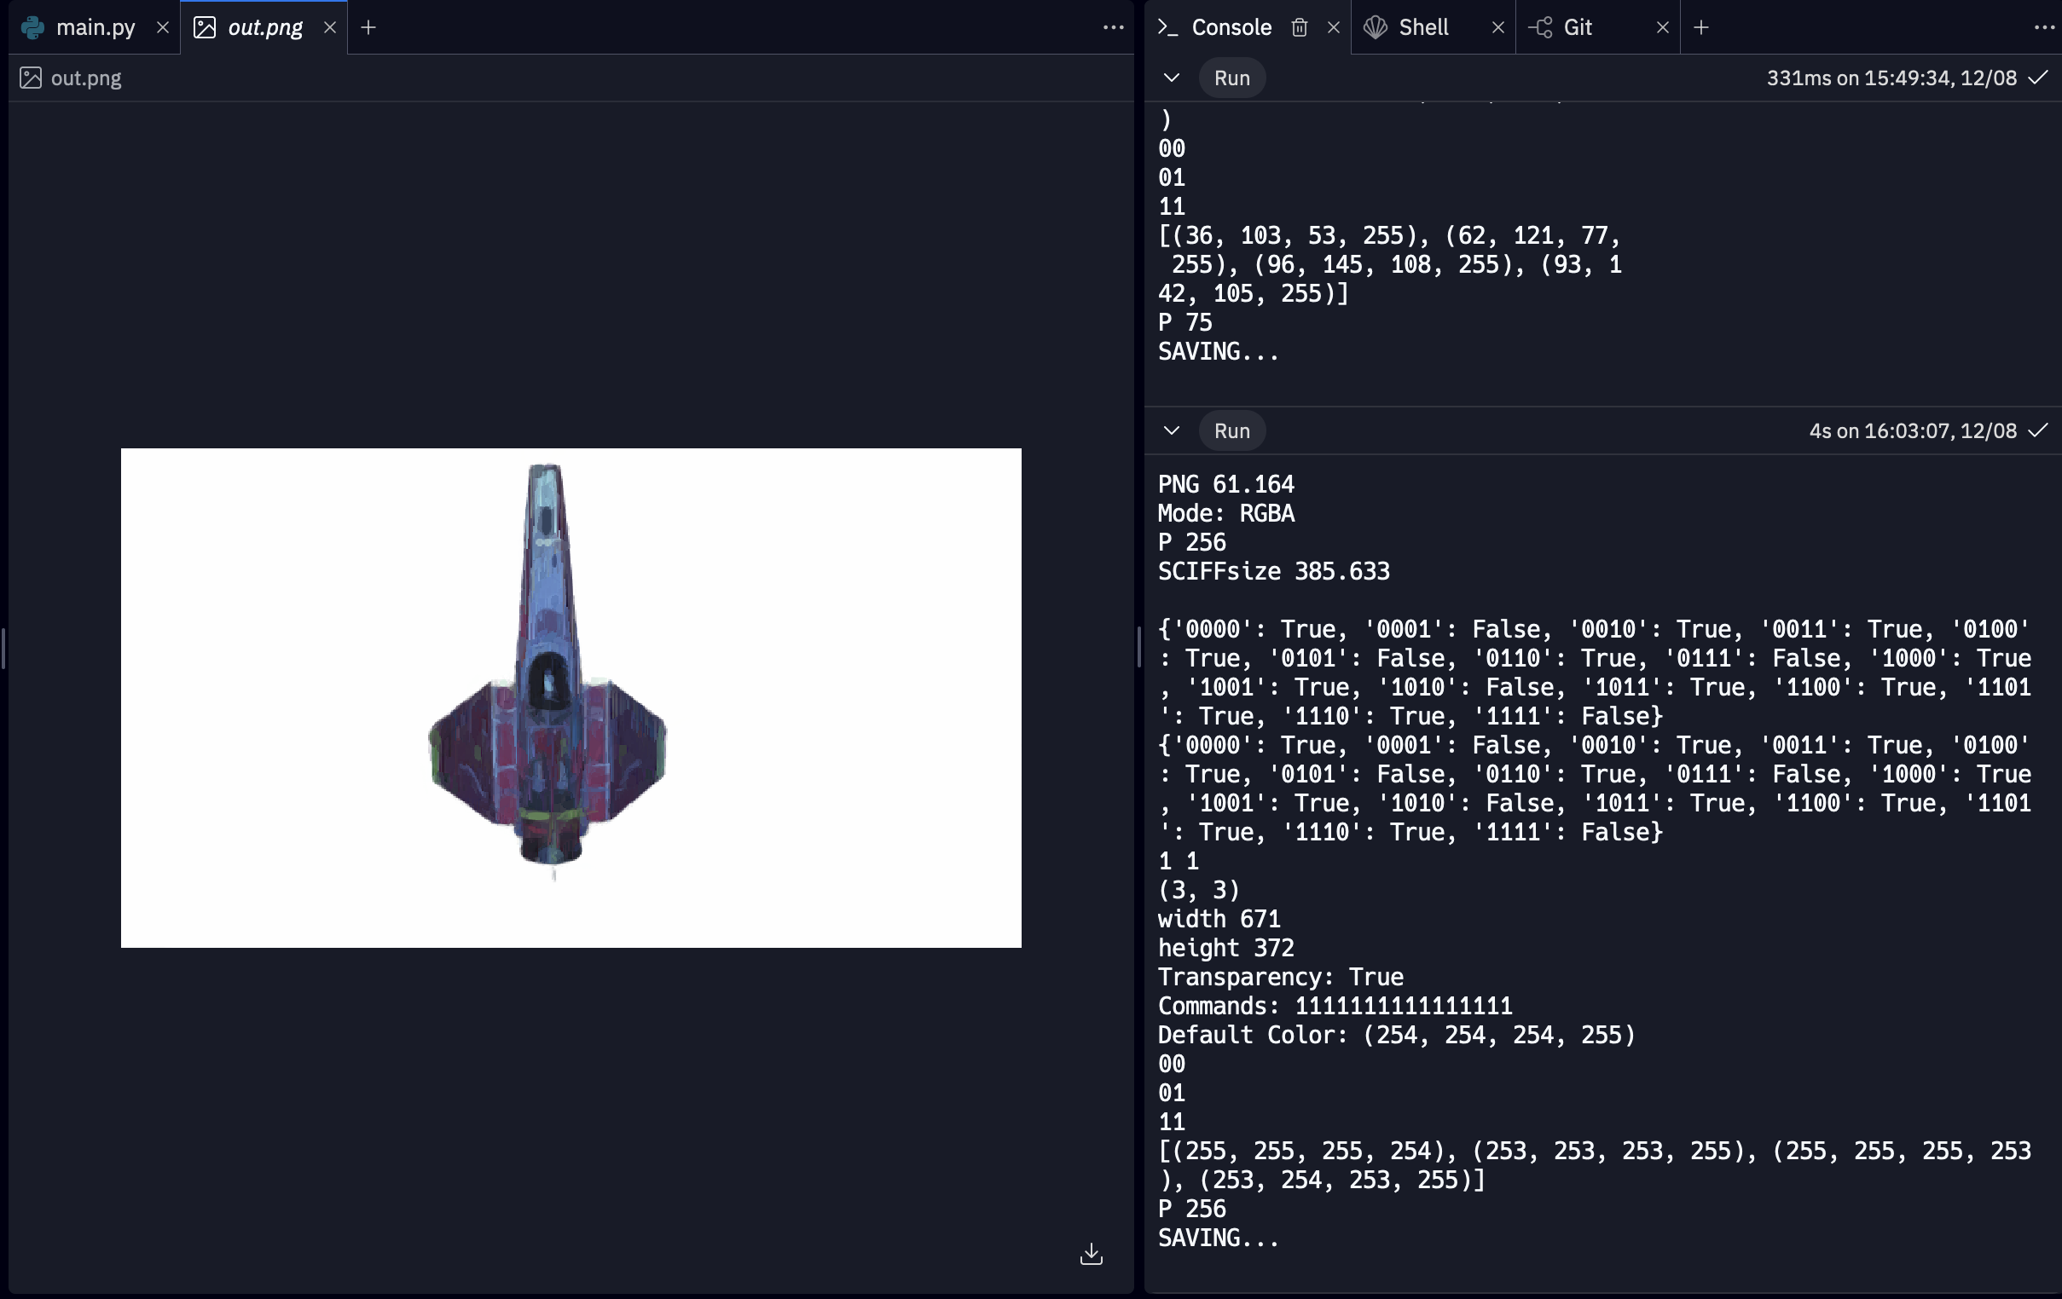The image size is (2062, 1299).
Task: Open console pane three-dots menu
Action: coord(2043,27)
